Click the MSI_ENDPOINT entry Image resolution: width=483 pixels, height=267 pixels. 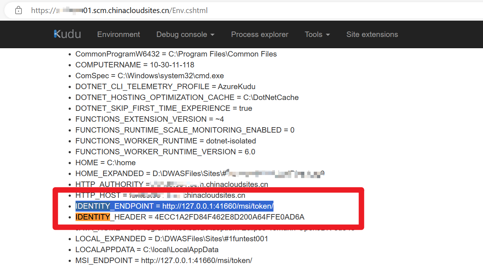(x=163, y=260)
